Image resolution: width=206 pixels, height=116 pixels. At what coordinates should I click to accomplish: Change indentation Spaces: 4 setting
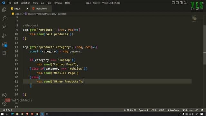tap(143, 110)
